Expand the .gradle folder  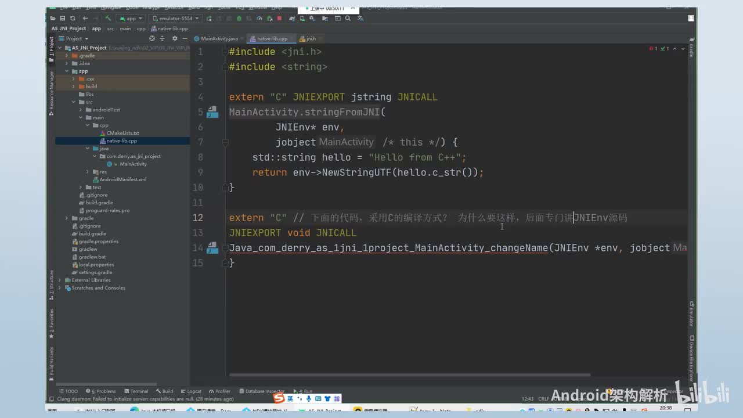[x=67, y=56]
